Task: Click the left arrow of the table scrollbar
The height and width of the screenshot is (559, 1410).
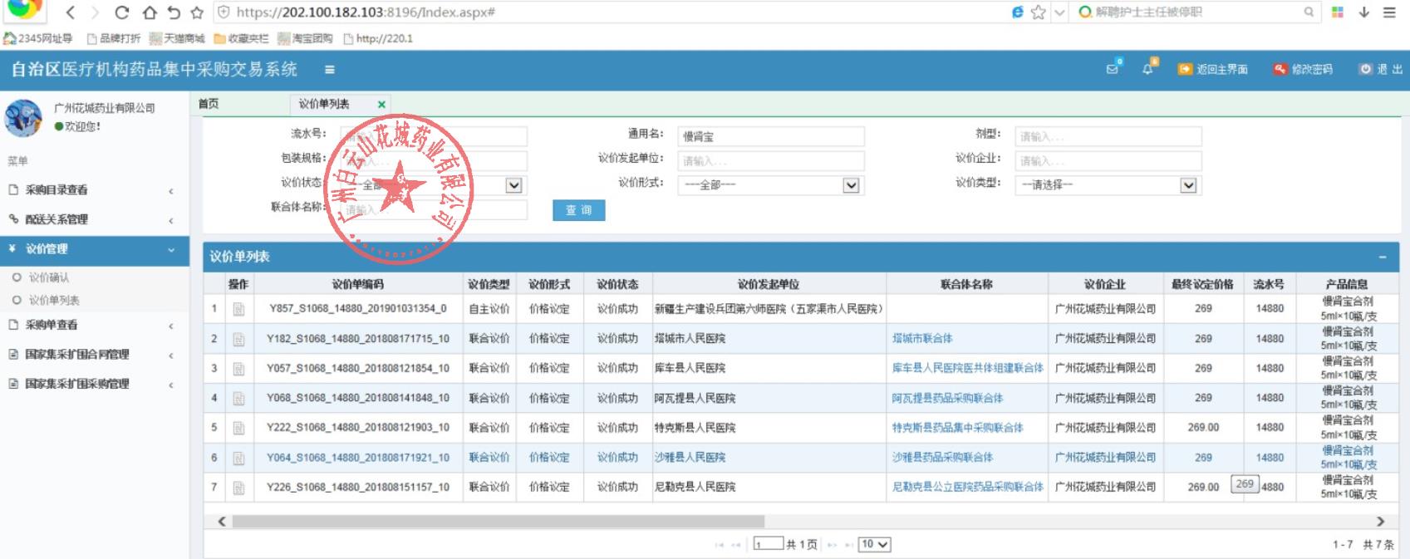Action: pos(222,522)
